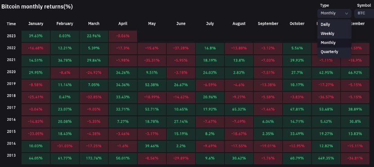Click the Bitcoin monthly returns(%) title

tap(37, 7)
